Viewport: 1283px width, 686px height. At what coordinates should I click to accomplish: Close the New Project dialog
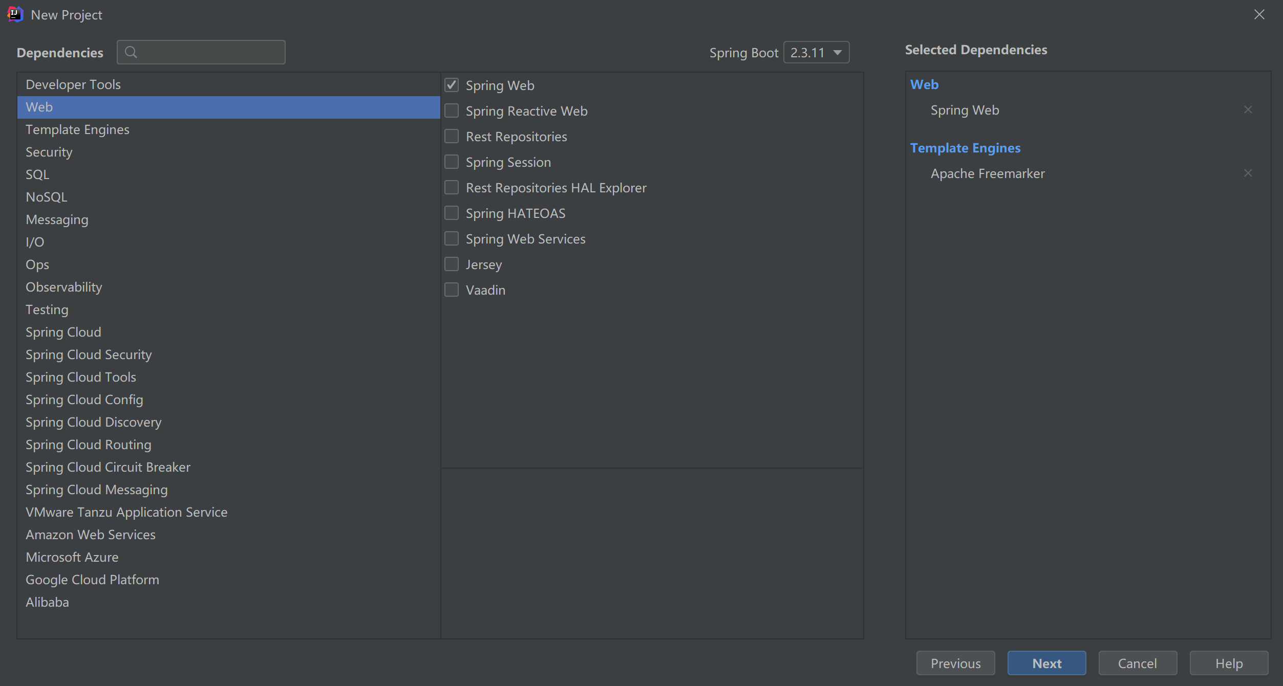pos(1259,14)
